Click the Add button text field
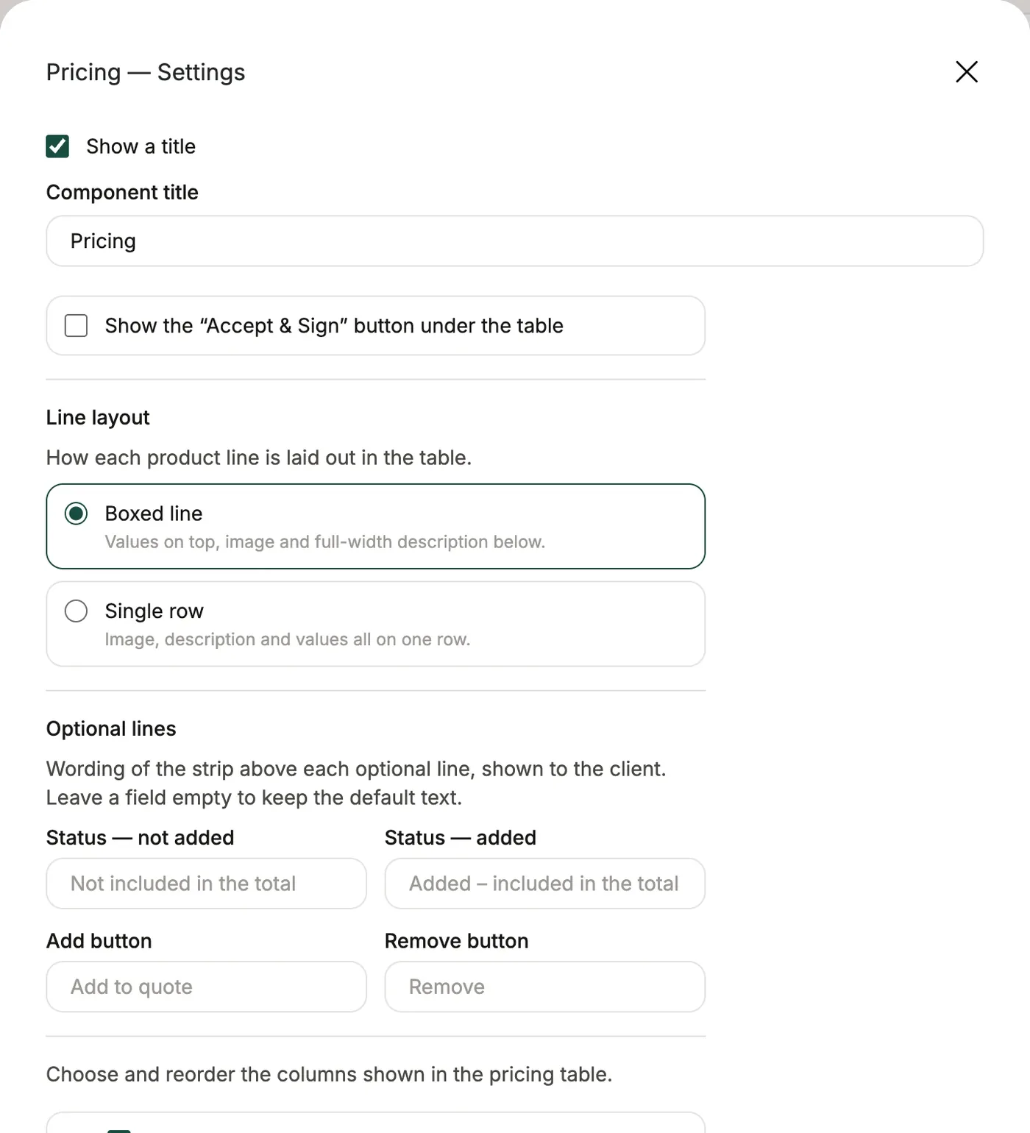Screen dimensions: 1030x1133 pyautogui.click(x=206, y=987)
